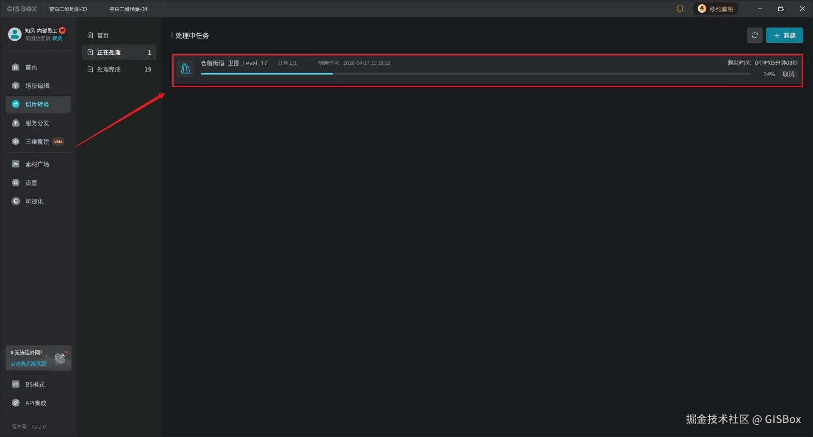
Task: Open the 处理完成 completed tasks list
Action: pyautogui.click(x=109, y=69)
